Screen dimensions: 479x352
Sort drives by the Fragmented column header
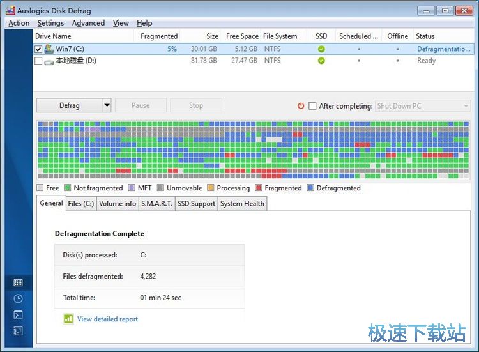[159, 36]
